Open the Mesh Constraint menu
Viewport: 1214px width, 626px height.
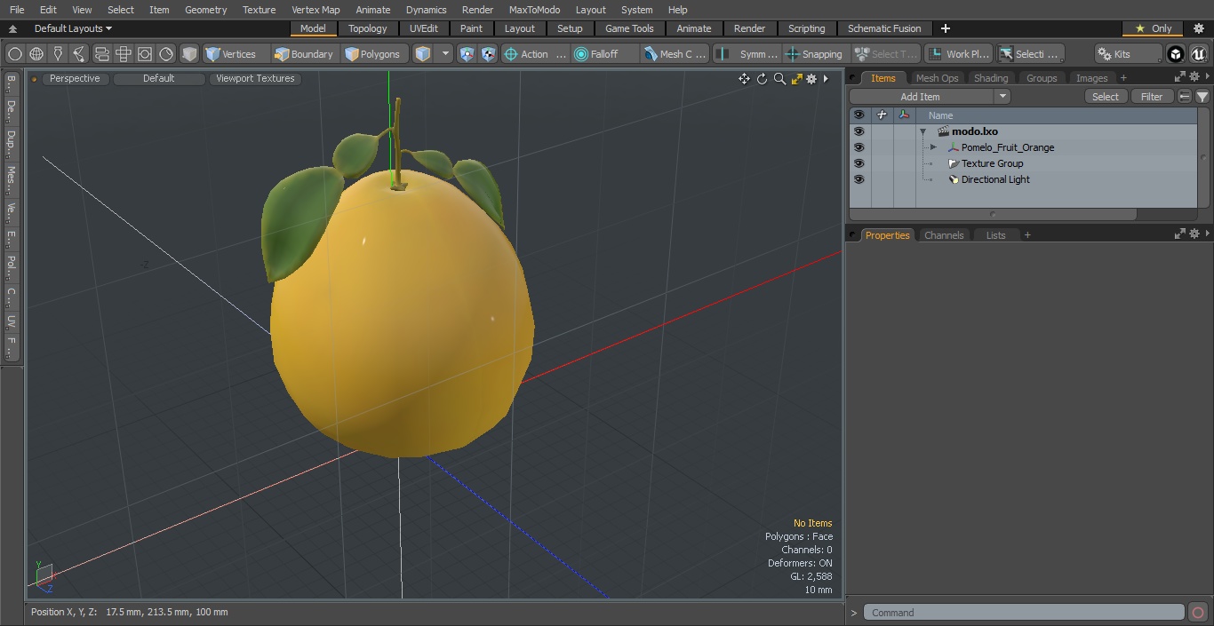coord(675,54)
